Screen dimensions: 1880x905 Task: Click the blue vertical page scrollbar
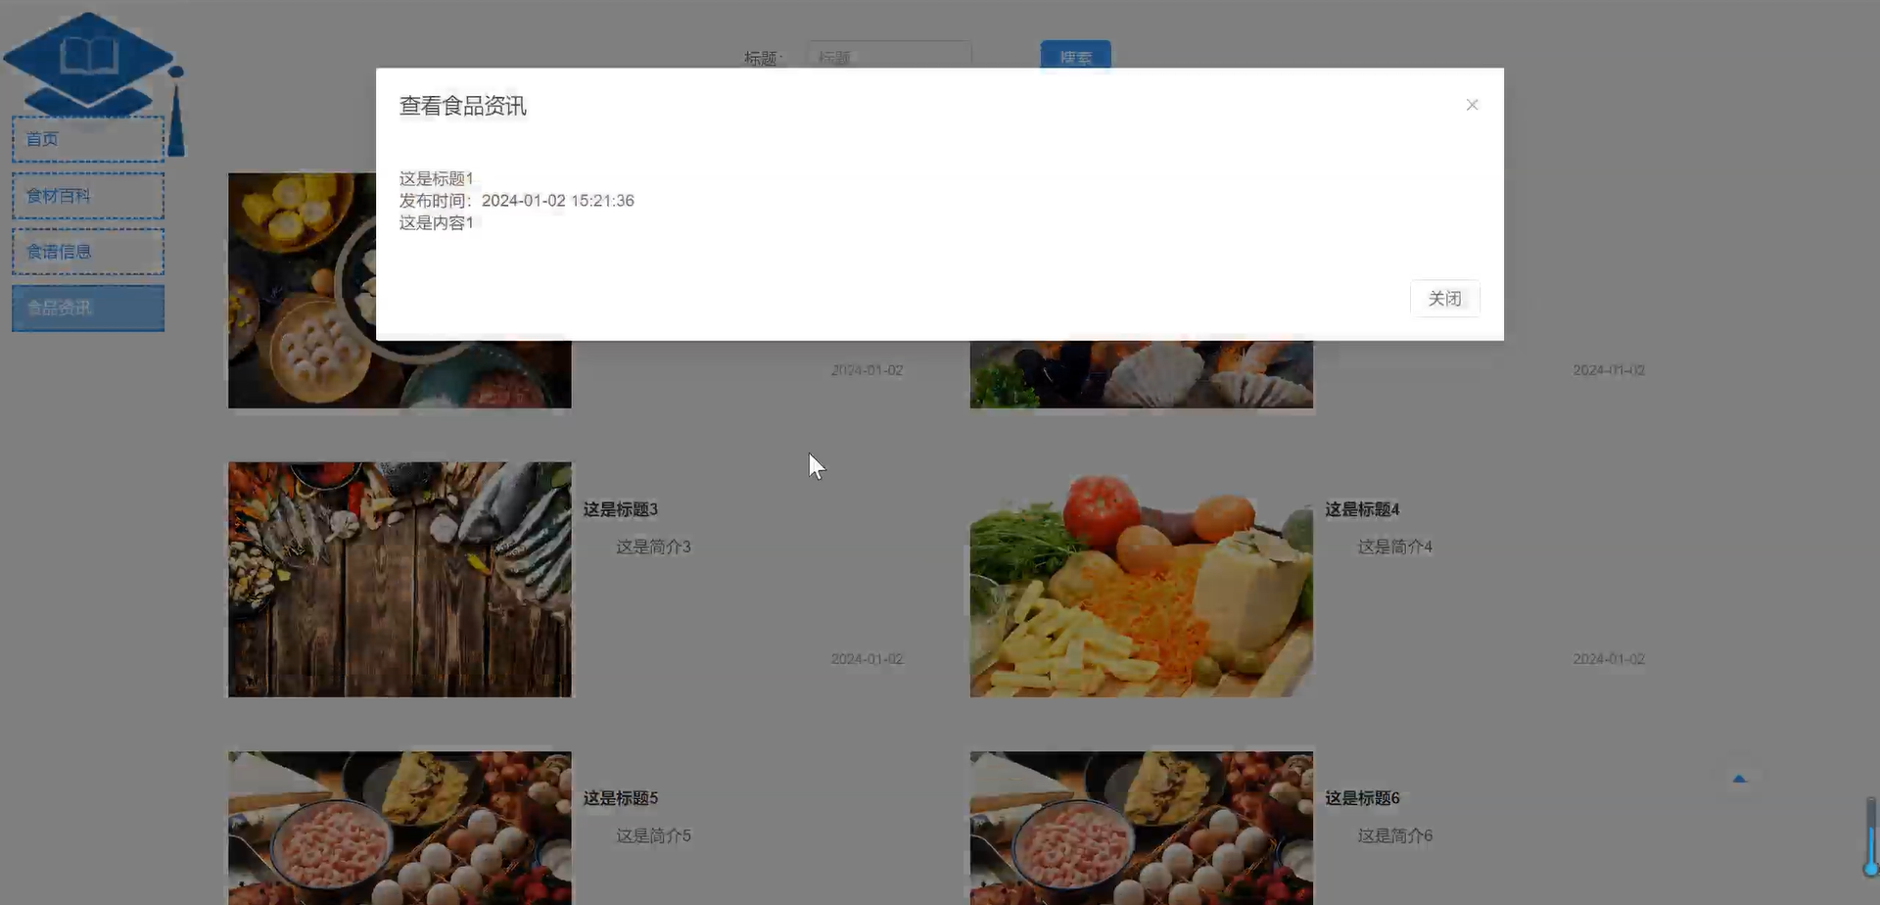pos(1871,835)
